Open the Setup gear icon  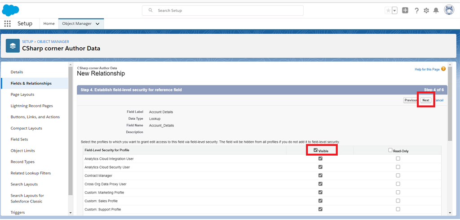click(426, 11)
